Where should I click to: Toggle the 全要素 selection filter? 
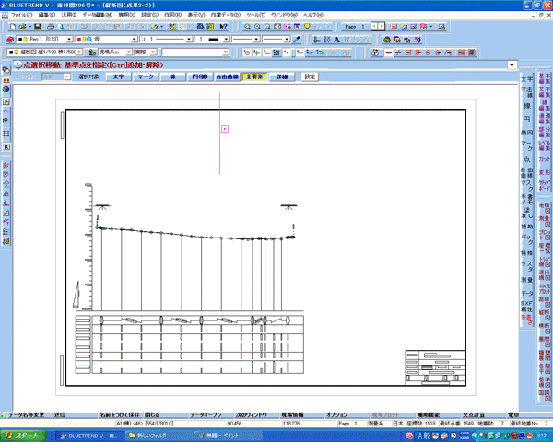click(x=254, y=76)
